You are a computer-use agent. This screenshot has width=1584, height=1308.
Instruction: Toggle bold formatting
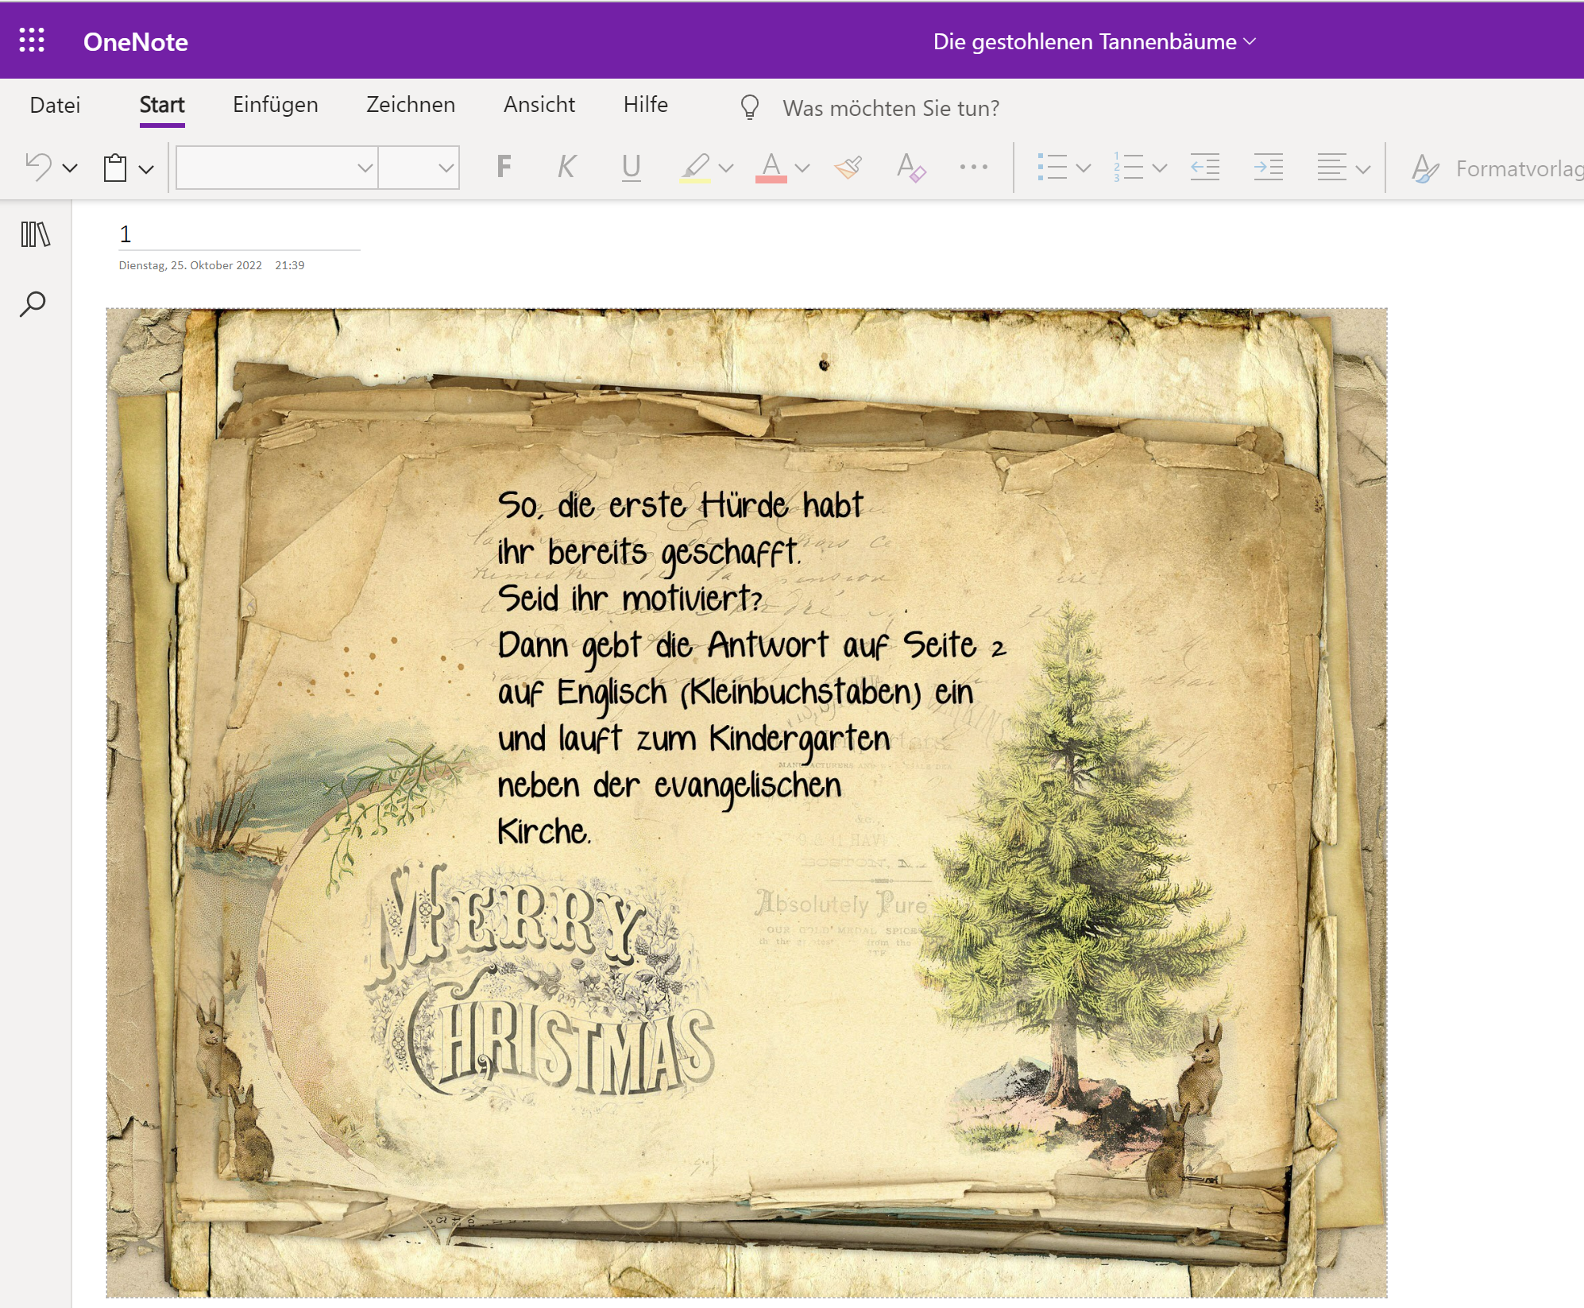click(x=504, y=168)
